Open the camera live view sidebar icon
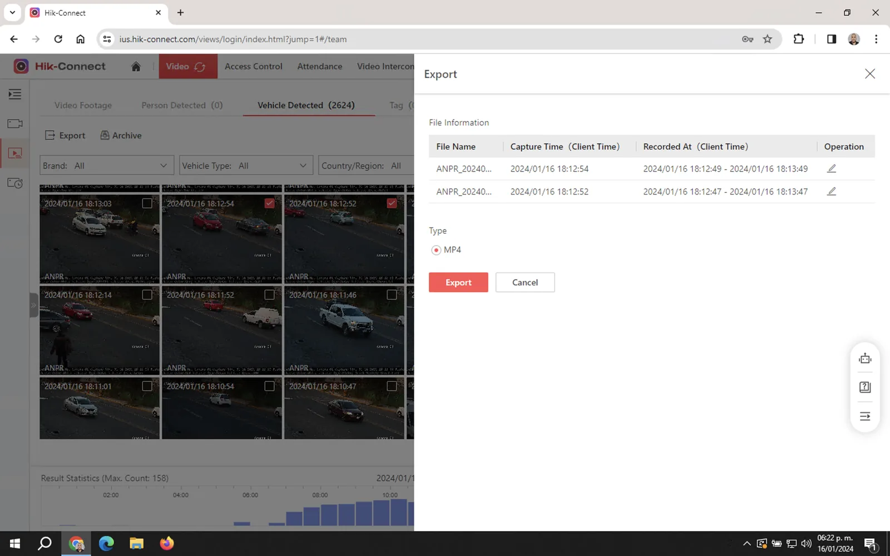890x556 pixels. coord(15,123)
